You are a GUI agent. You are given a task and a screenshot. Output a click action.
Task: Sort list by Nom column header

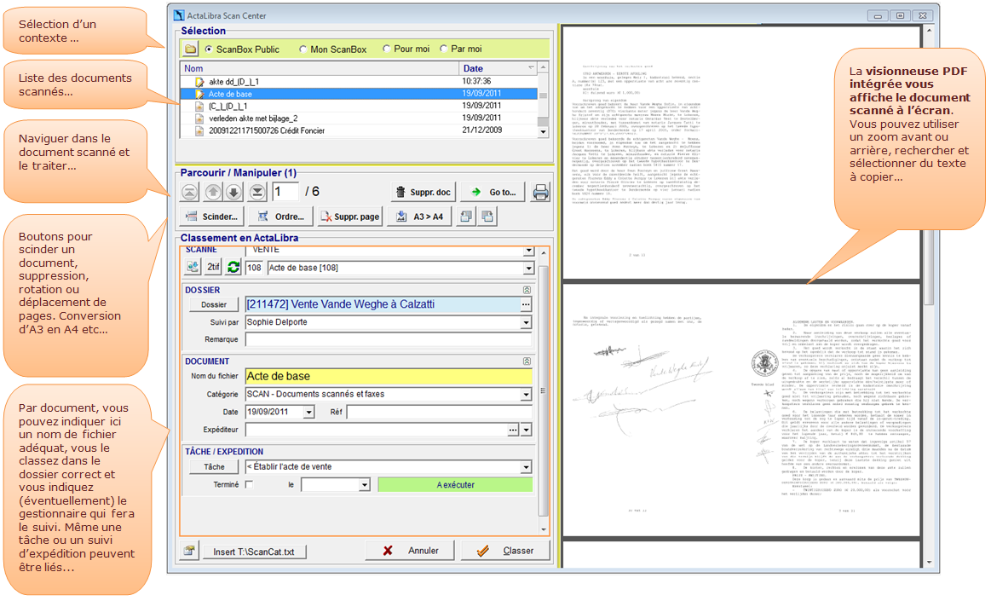pos(320,68)
